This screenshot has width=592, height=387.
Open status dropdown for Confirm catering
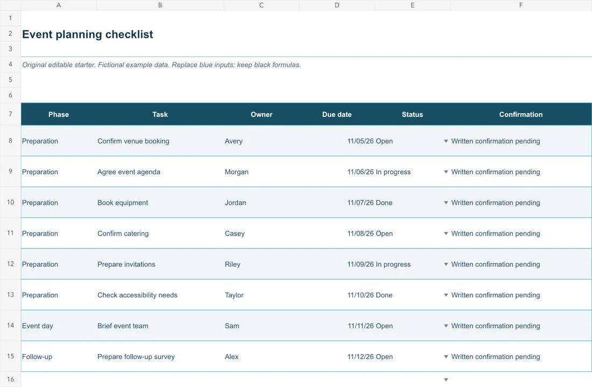tap(446, 233)
